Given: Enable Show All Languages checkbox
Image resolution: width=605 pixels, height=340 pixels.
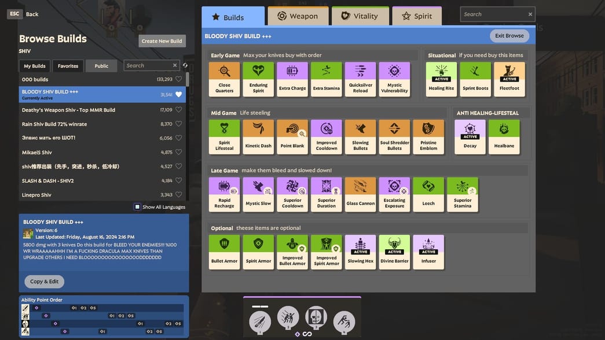Looking at the screenshot, I should pos(137,207).
